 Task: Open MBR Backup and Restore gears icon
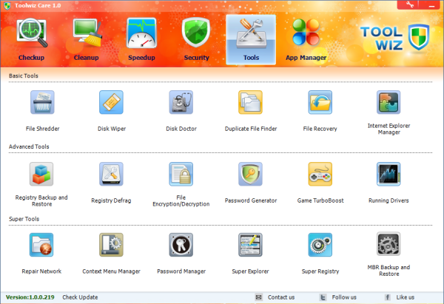[x=388, y=244]
